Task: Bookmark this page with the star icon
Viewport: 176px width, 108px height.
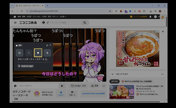Action: click(x=110, y=11)
